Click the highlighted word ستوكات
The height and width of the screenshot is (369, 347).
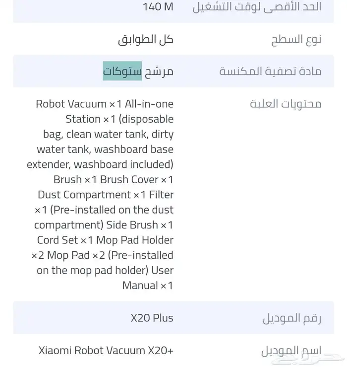[122, 71]
